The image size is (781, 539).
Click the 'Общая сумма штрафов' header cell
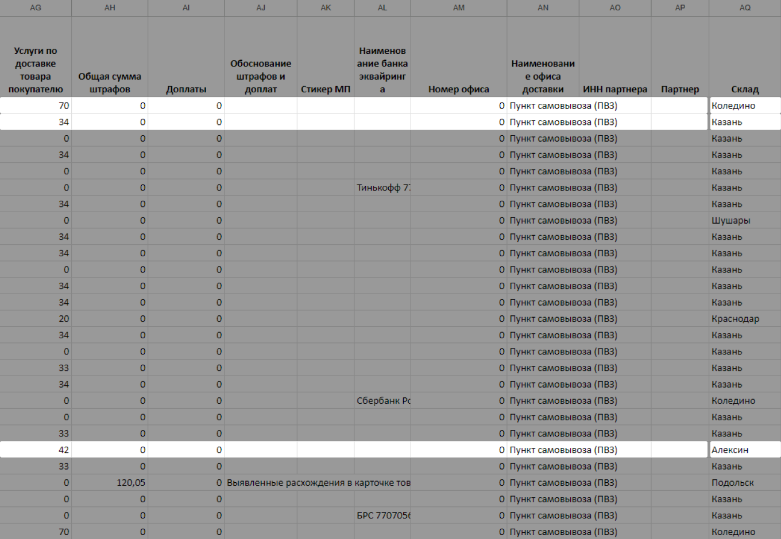point(110,83)
